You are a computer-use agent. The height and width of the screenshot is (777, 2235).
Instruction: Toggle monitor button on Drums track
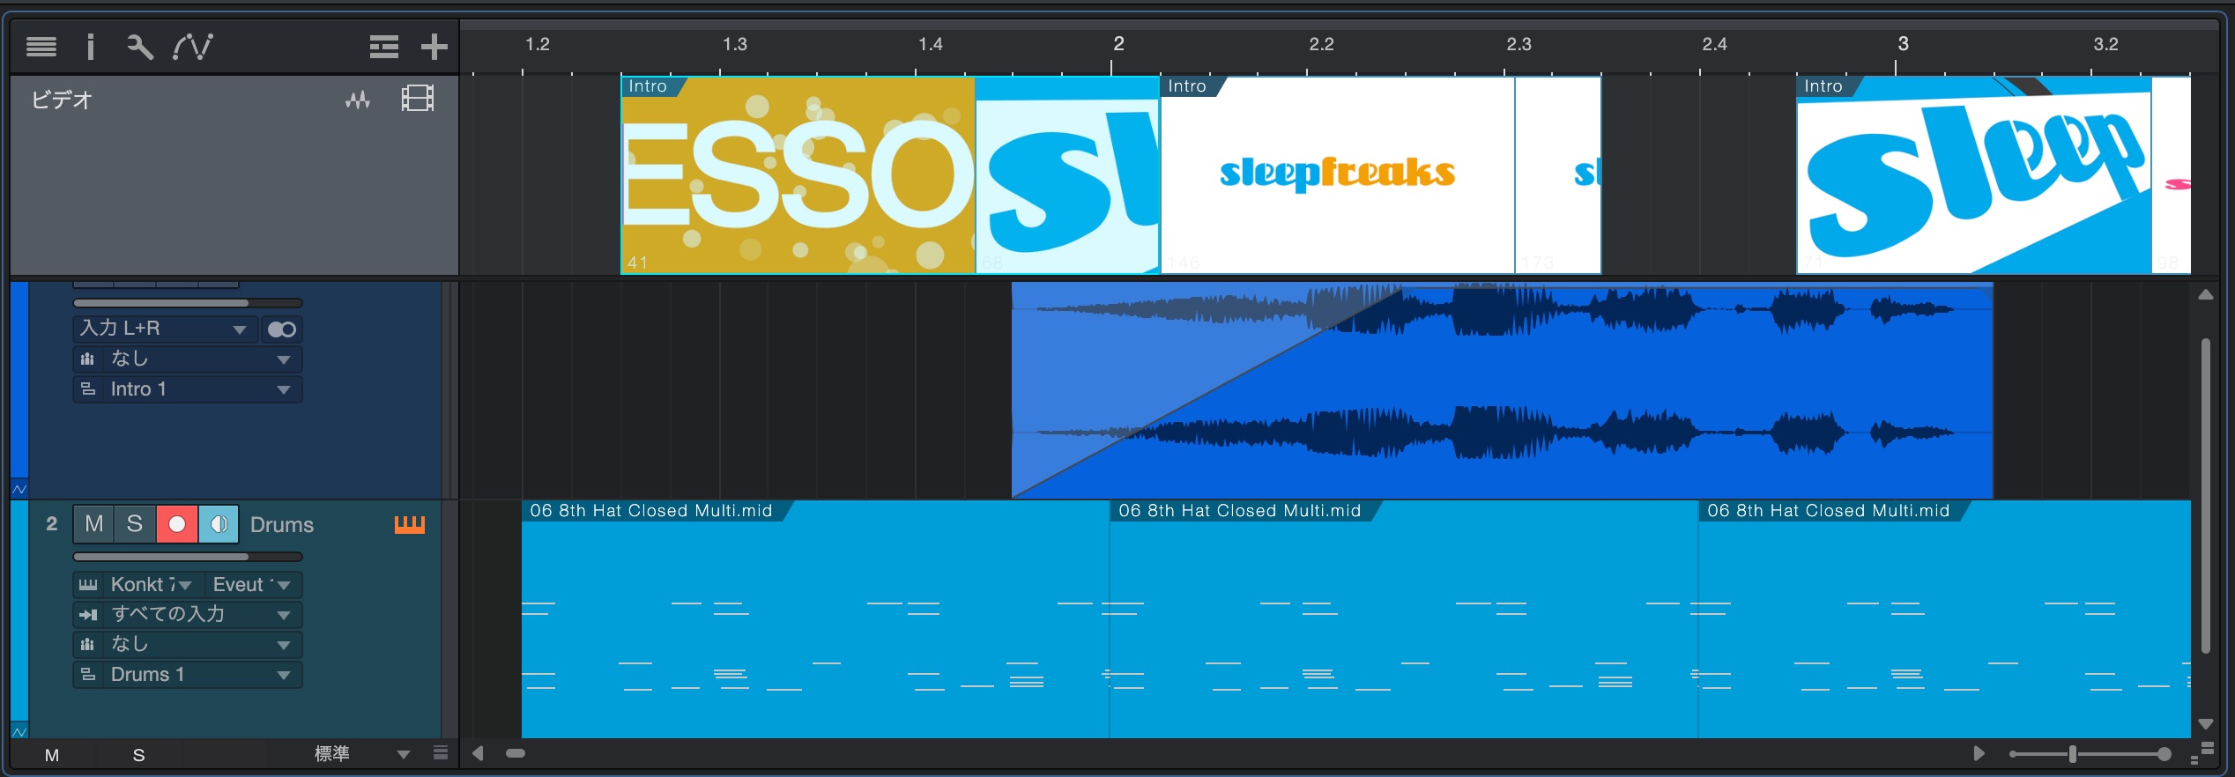[219, 524]
